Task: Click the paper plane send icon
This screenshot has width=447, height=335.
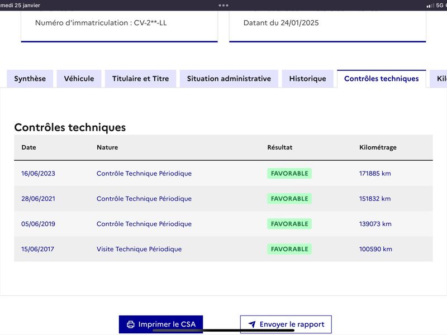Action: tap(252, 324)
